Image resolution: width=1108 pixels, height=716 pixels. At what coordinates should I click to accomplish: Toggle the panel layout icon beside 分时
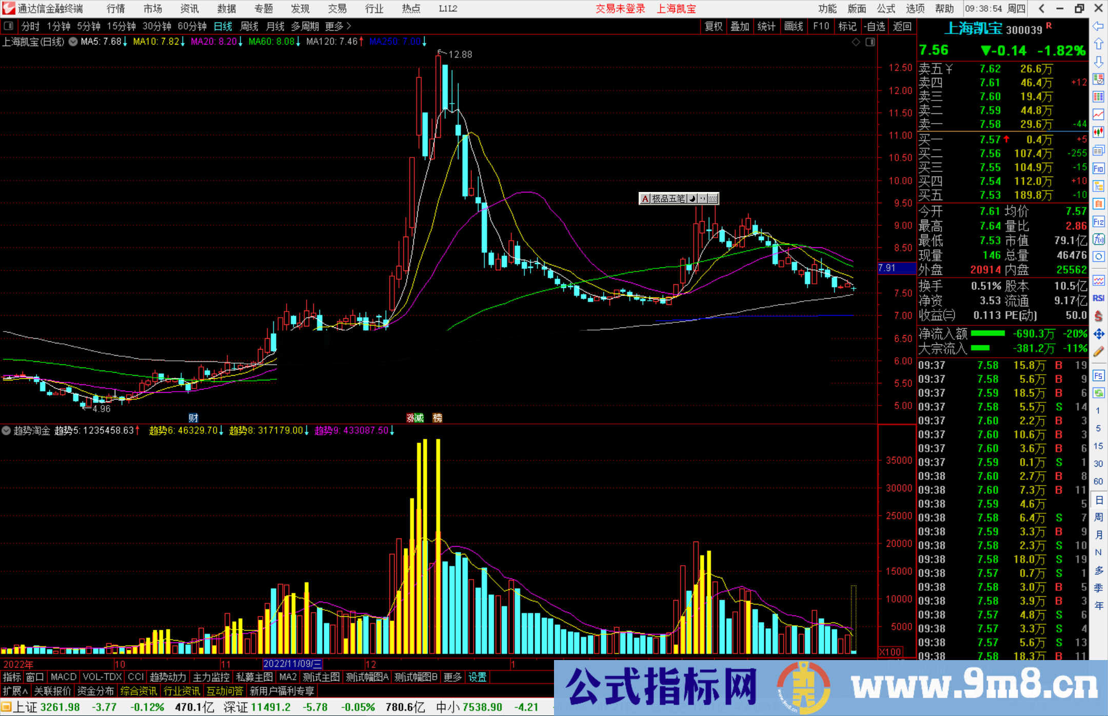pos(8,26)
